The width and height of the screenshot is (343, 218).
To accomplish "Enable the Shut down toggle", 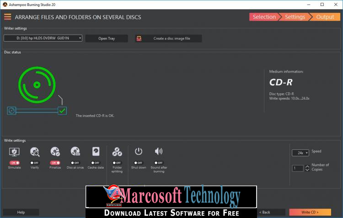I will [139, 163].
